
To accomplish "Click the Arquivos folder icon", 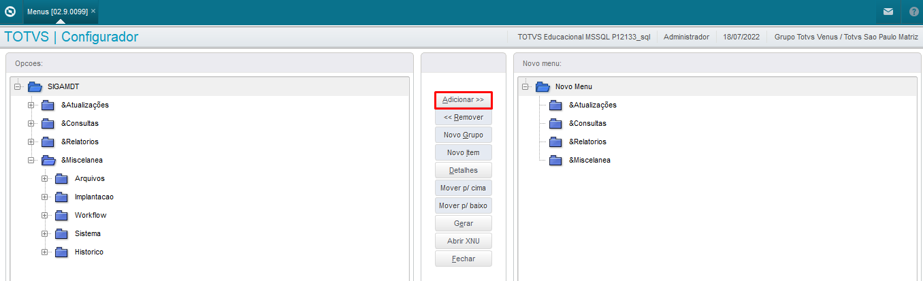I will pyautogui.click(x=61, y=178).
